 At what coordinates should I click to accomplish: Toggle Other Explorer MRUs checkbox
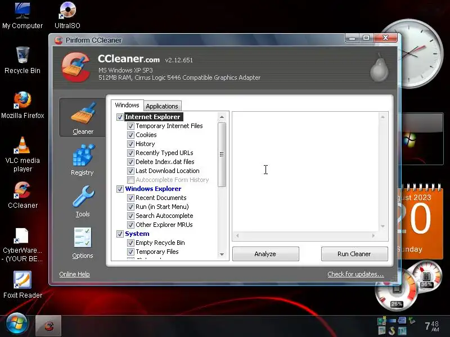click(x=130, y=225)
